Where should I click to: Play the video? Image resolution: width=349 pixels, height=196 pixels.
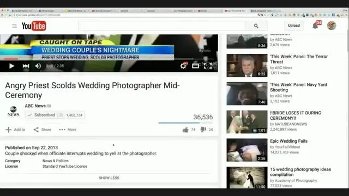pos(11,66)
